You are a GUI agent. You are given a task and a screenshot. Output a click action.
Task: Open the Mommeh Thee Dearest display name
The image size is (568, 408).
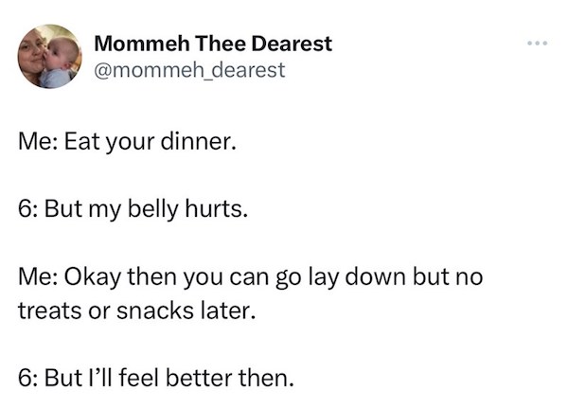tap(213, 44)
